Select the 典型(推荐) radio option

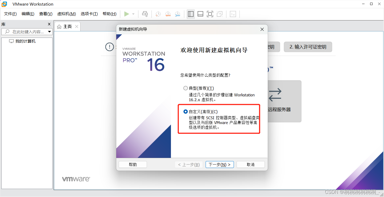click(x=186, y=88)
